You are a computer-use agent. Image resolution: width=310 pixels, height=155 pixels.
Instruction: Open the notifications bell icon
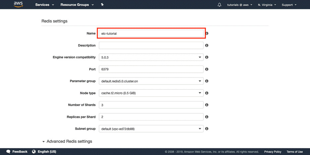point(219,5)
